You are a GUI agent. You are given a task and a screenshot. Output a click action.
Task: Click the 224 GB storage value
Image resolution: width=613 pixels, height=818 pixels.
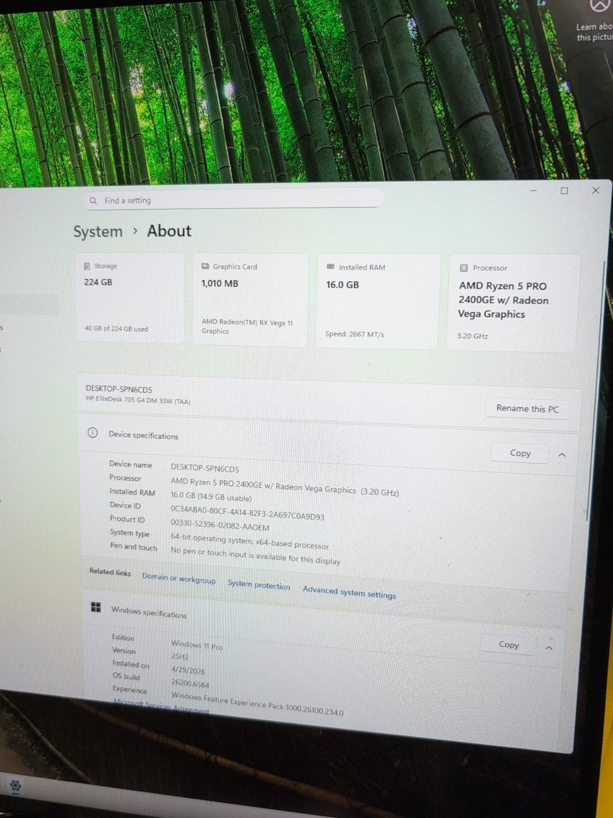(98, 282)
